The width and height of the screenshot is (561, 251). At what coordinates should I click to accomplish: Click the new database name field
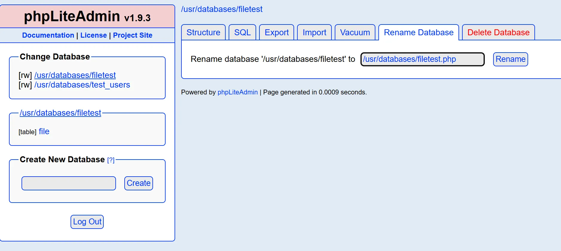coord(422,59)
